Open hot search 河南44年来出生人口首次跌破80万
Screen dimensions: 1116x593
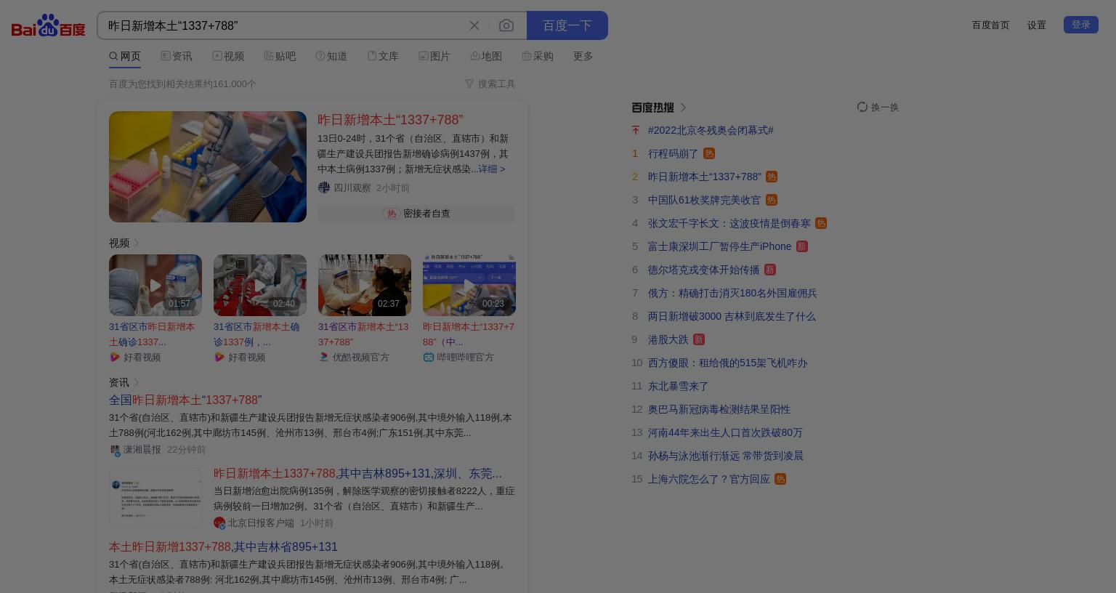click(725, 432)
